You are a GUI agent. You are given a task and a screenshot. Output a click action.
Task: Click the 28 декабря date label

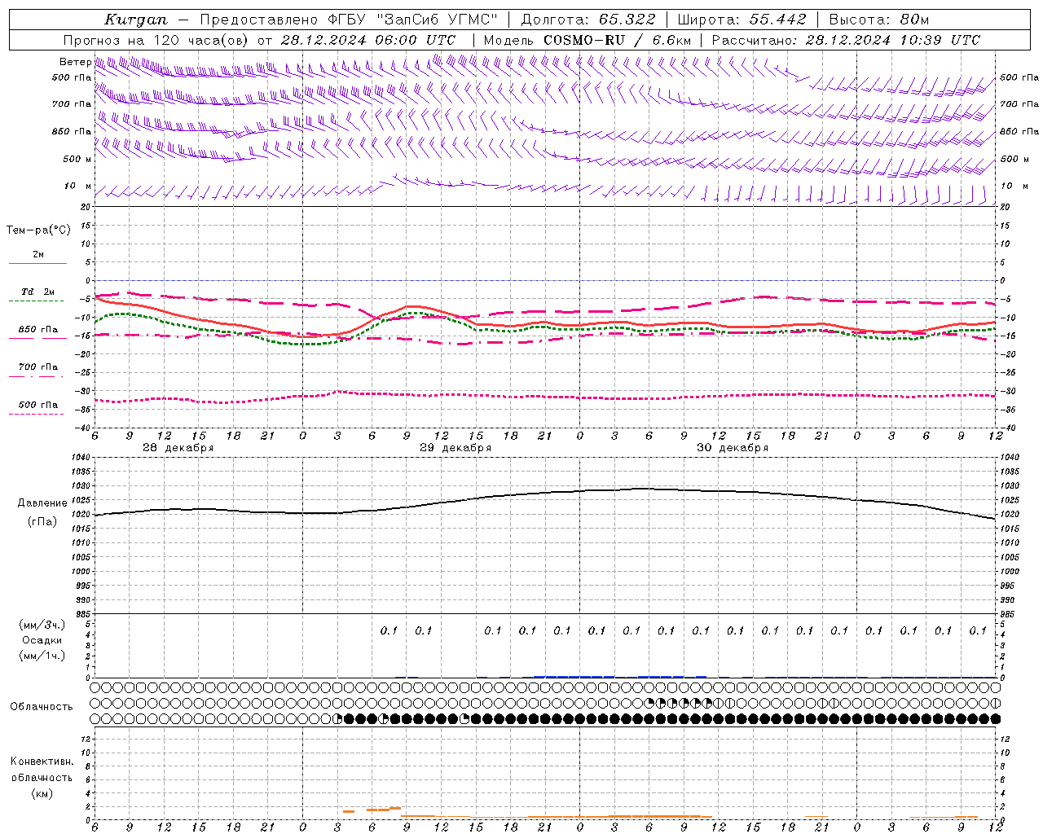point(178,448)
